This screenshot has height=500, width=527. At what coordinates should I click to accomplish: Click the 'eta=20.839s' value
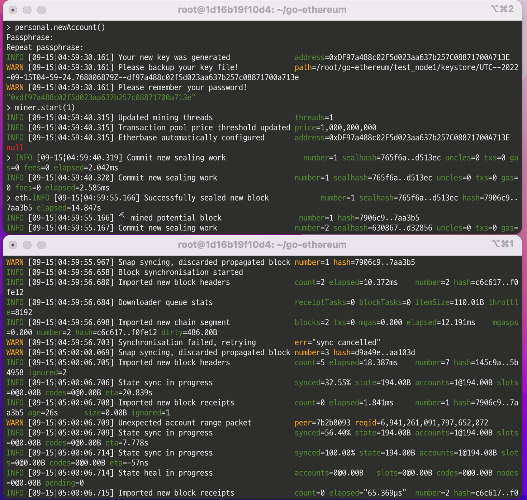pos(129,393)
